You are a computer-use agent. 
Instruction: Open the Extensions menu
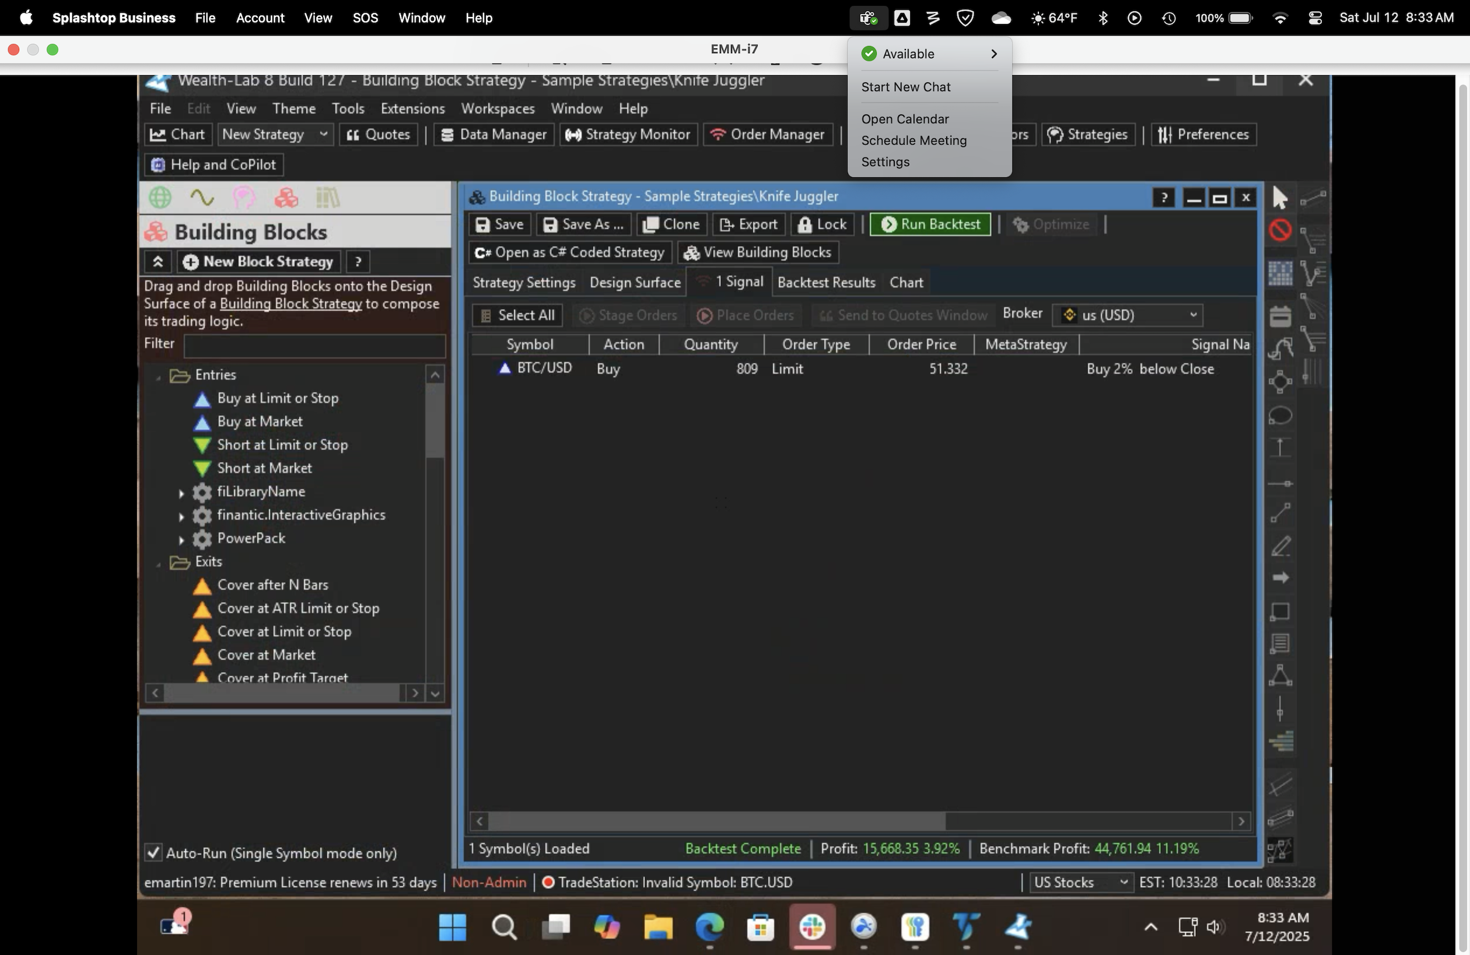(x=412, y=109)
